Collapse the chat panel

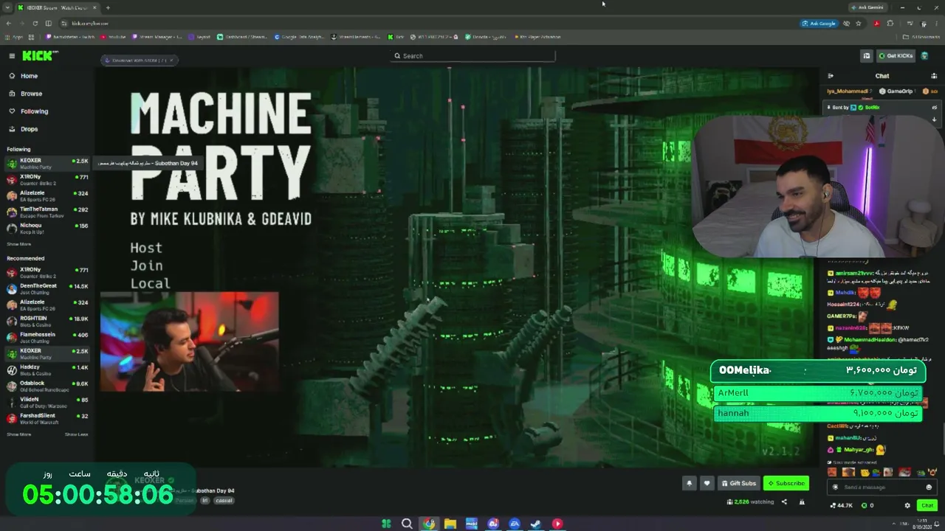click(x=831, y=76)
